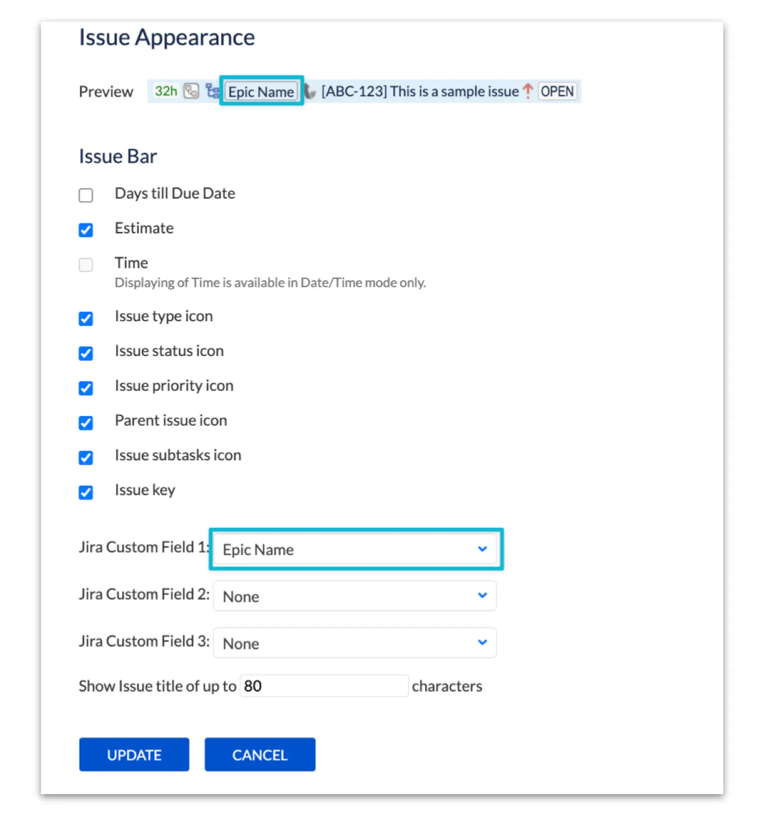Screen dimensions: 771x839
Task: Uncheck the Estimate checkbox
Action: tap(86, 230)
